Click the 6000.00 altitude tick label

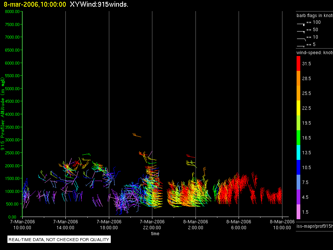[12, 63]
